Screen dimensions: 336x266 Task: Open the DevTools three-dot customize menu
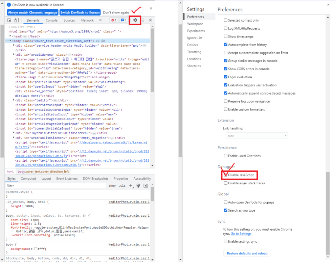[x=143, y=20]
